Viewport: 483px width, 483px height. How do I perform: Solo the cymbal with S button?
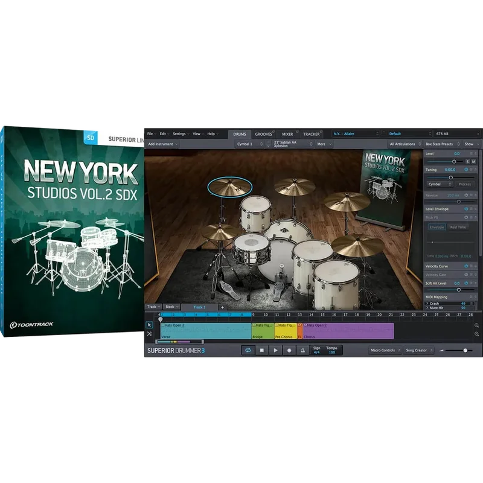tap(467, 161)
